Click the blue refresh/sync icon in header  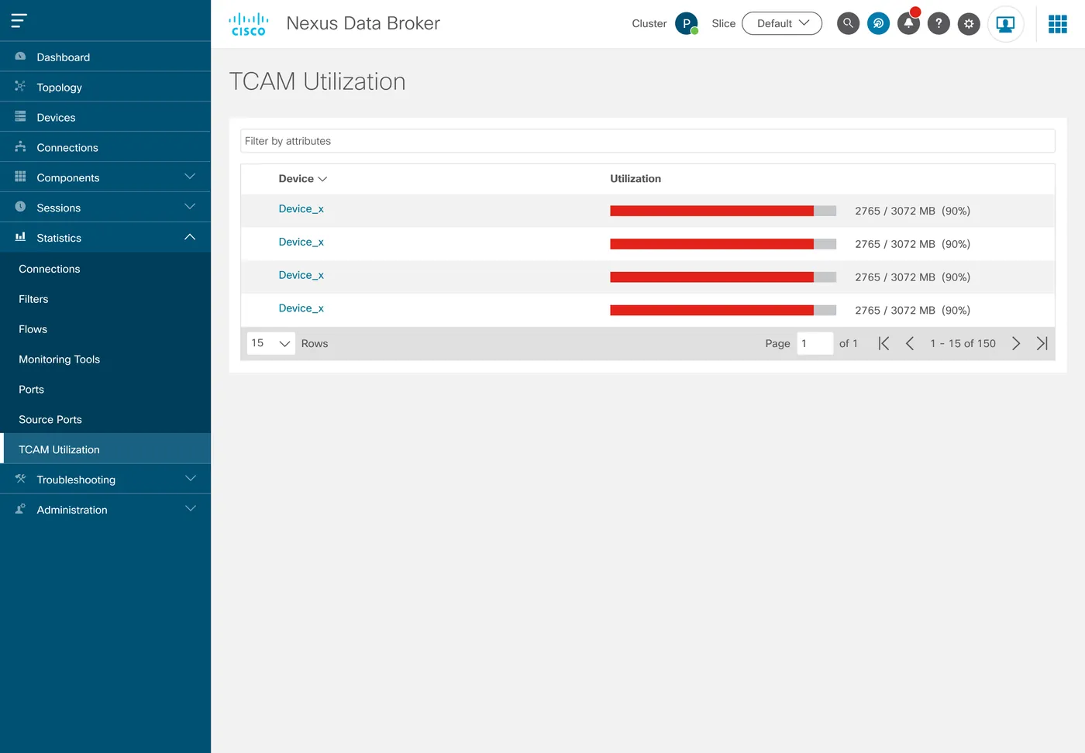pyautogui.click(x=878, y=23)
